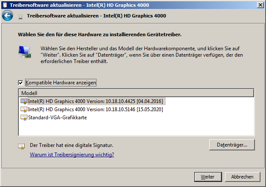Click the heading Wählen Sie den für diese Hardware
The width and height of the screenshot is (266, 187).
coord(100,35)
